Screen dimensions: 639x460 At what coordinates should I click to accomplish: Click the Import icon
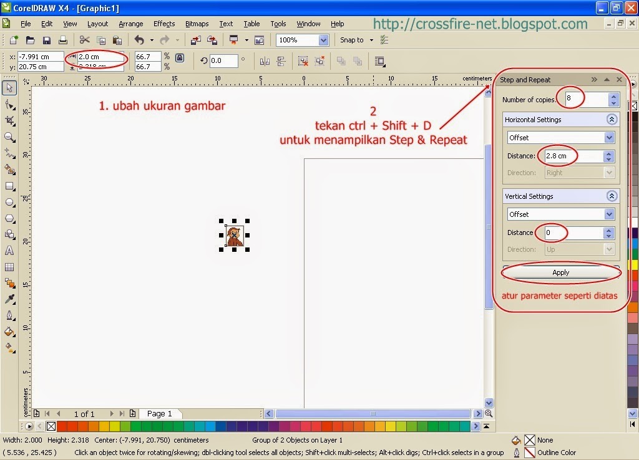pos(195,40)
